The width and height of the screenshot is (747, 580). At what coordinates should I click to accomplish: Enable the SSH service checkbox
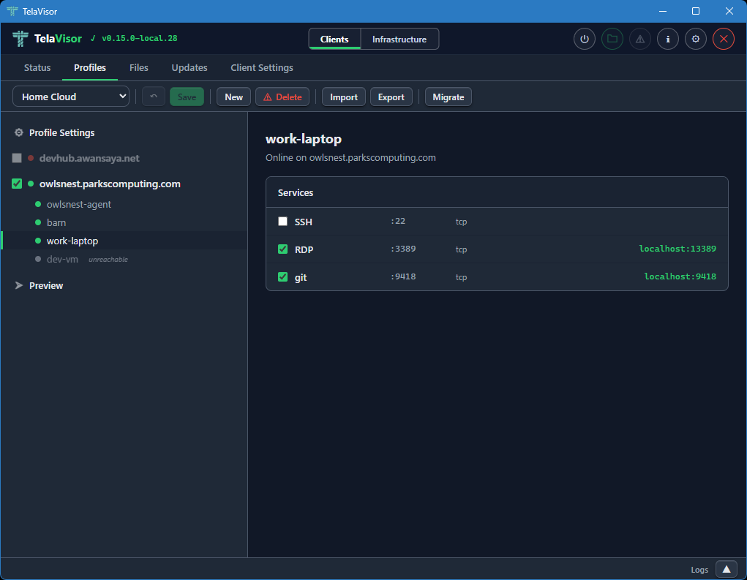coord(282,222)
